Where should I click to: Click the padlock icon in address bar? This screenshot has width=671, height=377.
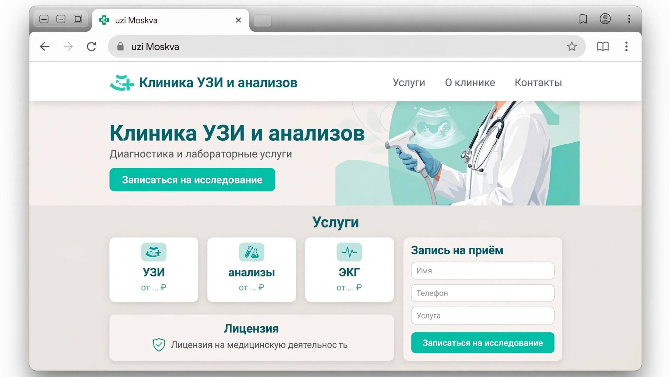click(120, 46)
